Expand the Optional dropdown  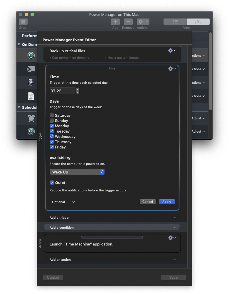[63, 202]
